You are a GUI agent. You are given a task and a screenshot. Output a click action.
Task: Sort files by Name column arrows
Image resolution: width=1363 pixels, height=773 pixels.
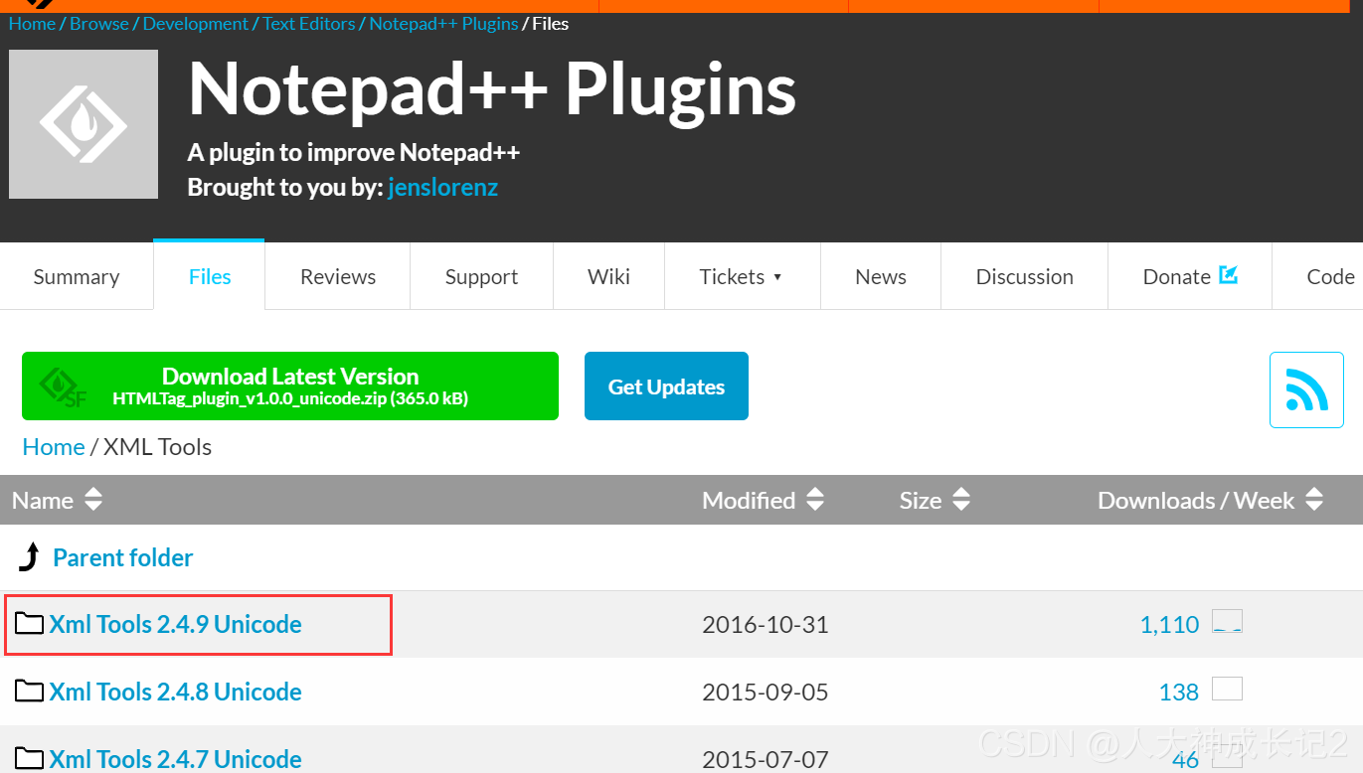click(93, 500)
